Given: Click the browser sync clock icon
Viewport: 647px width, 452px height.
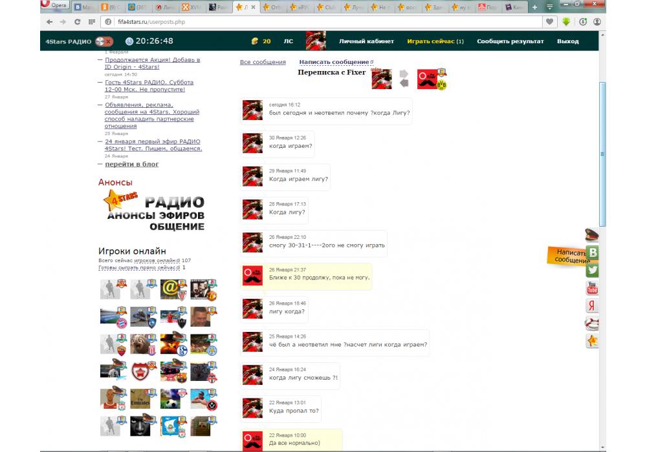Looking at the screenshot, I should tap(583, 22).
